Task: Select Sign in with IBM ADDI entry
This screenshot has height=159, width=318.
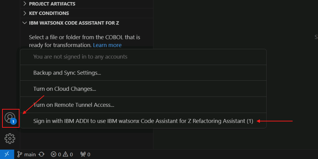Action: (x=143, y=121)
